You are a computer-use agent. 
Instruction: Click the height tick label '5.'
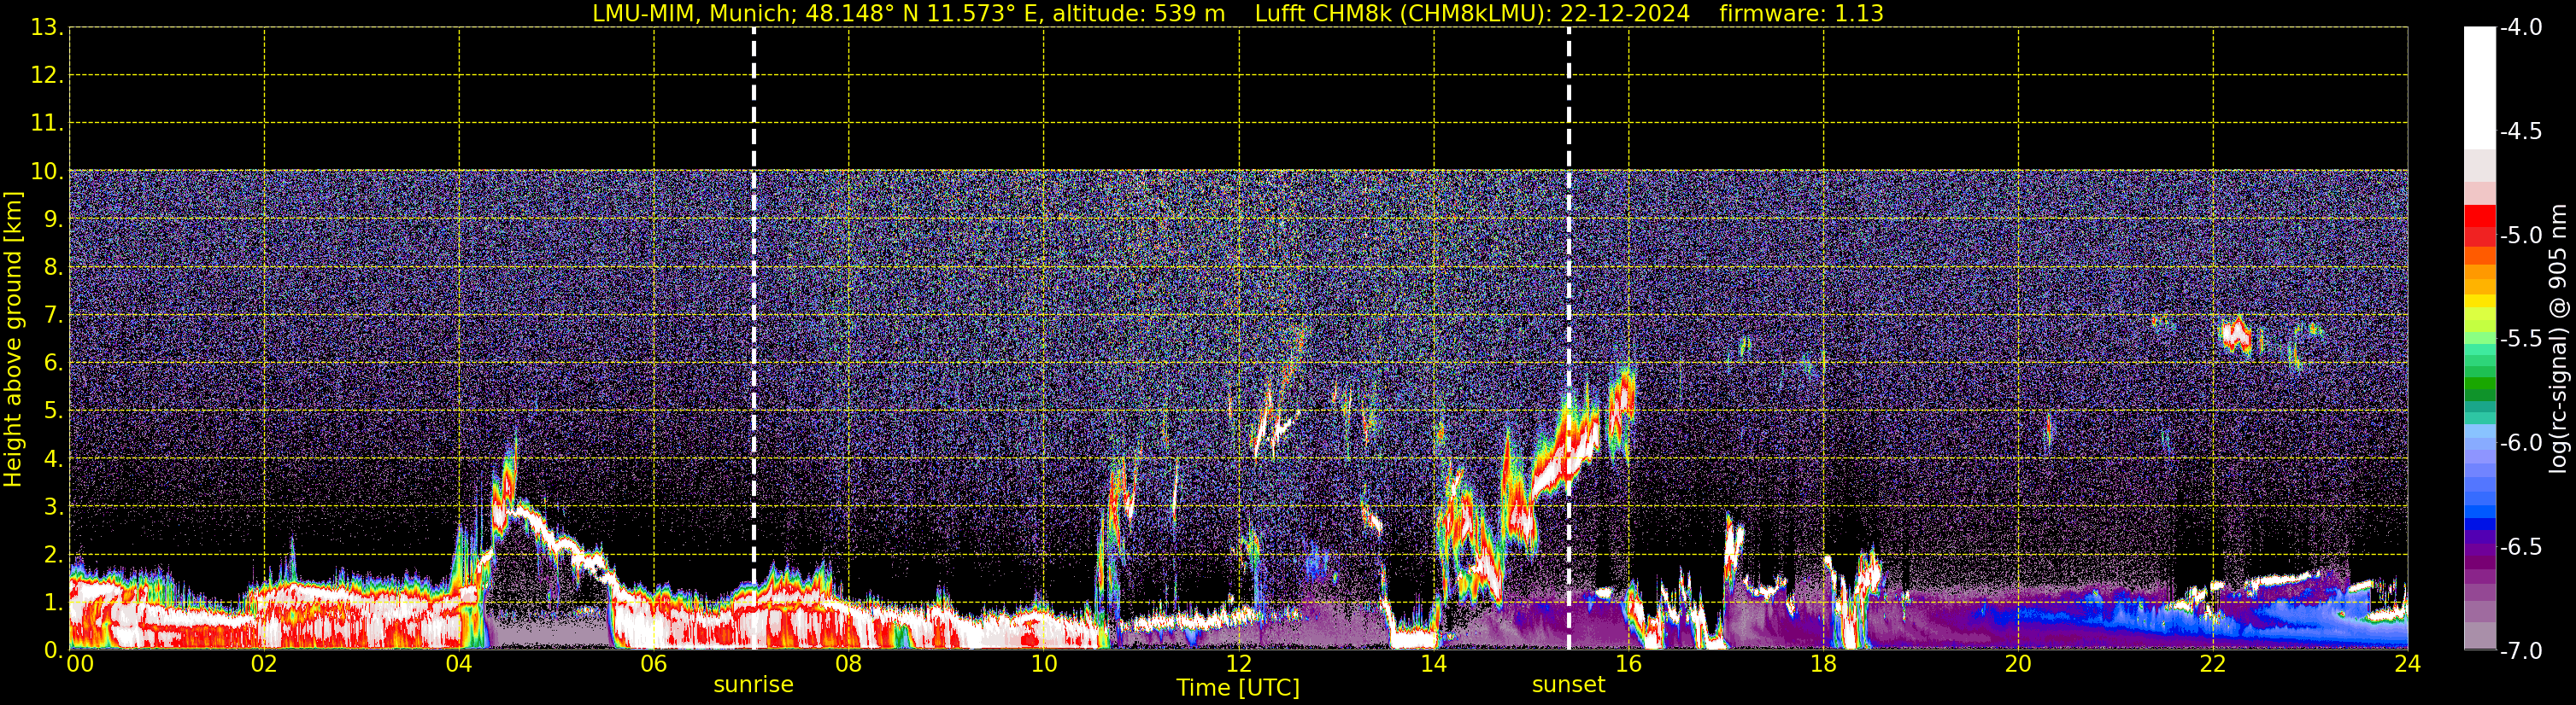[53, 411]
